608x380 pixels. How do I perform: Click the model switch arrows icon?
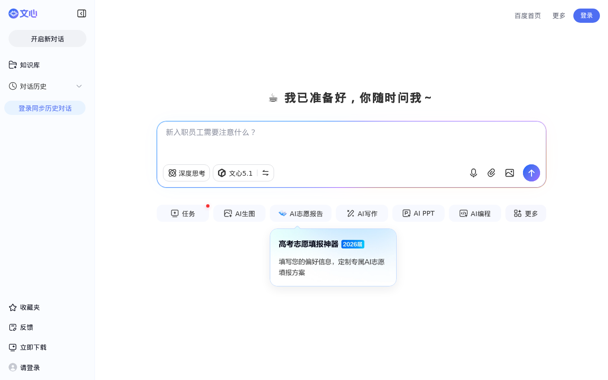click(266, 173)
